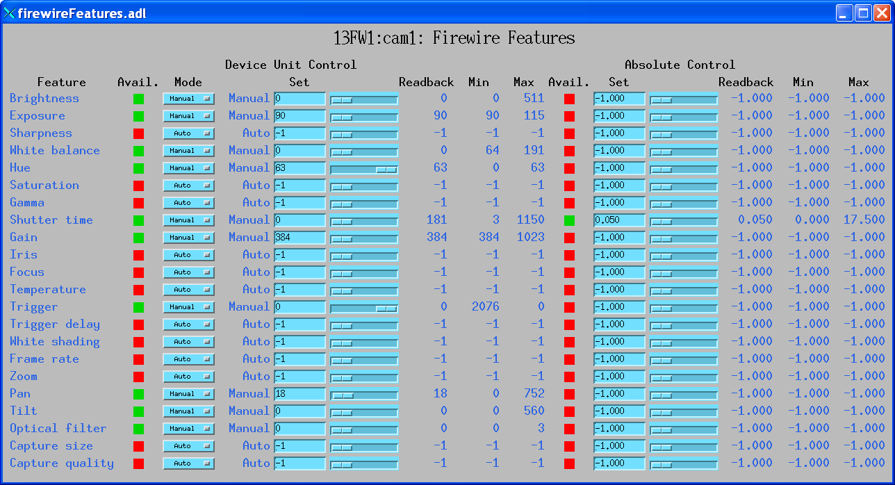Open the Mode dropdown for Brightness
Screen dimensions: 895x485
coord(188,98)
